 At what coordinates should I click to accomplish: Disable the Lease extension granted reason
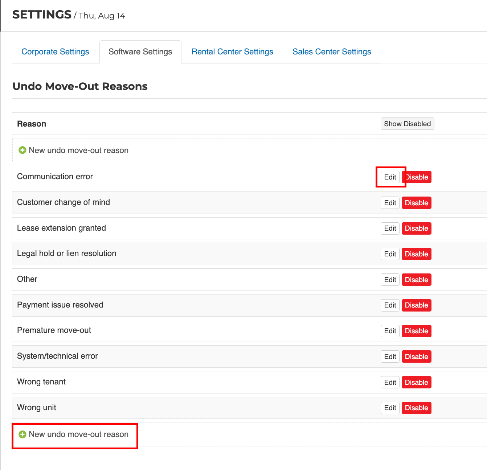pyautogui.click(x=416, y=228)
